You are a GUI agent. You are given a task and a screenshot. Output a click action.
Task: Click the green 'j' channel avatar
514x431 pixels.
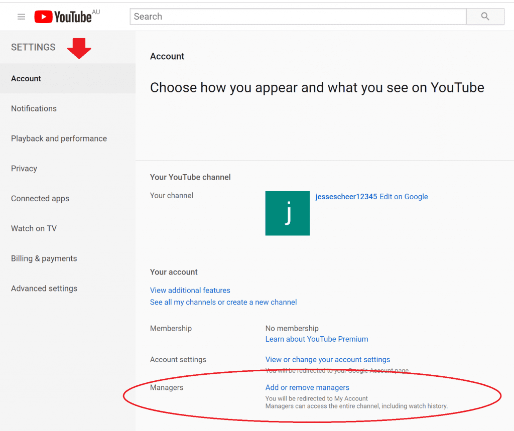click(288, 213)
